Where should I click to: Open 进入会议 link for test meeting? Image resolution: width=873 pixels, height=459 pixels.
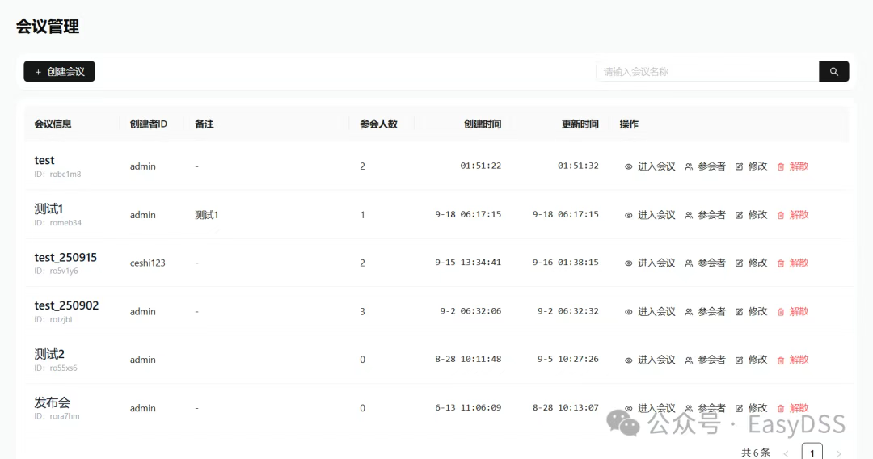coord(656,166)
